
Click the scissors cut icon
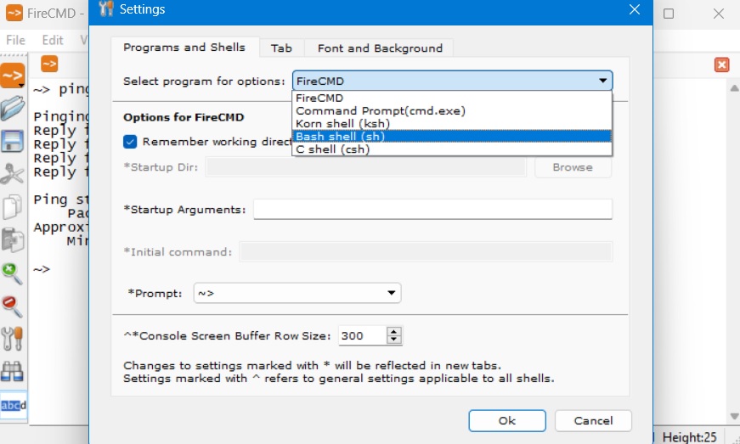12,173
